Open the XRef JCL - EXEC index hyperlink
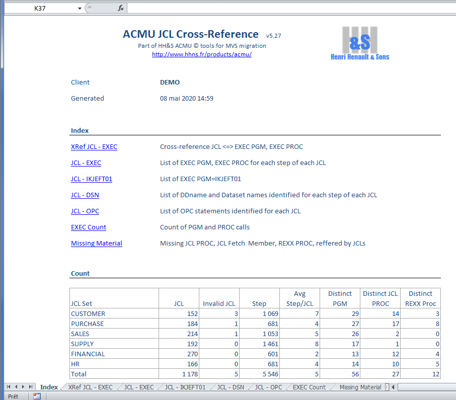The width and height of the screenshot is (456, 400). (x=94, y=147)
